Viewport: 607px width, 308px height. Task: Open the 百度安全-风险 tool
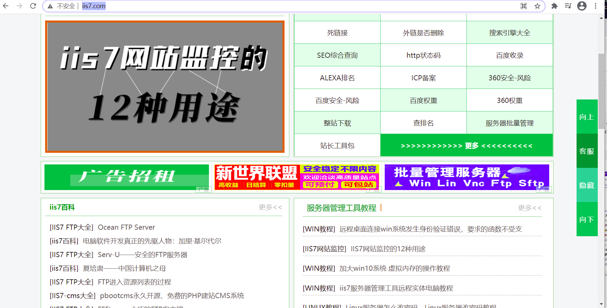(x=337, y=100)
